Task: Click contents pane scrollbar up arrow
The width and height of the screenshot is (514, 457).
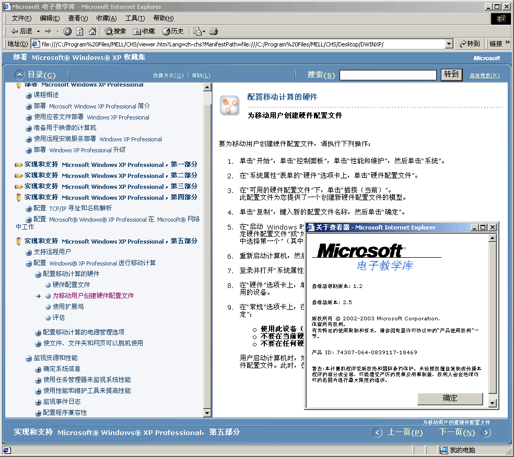Action: 207,87
